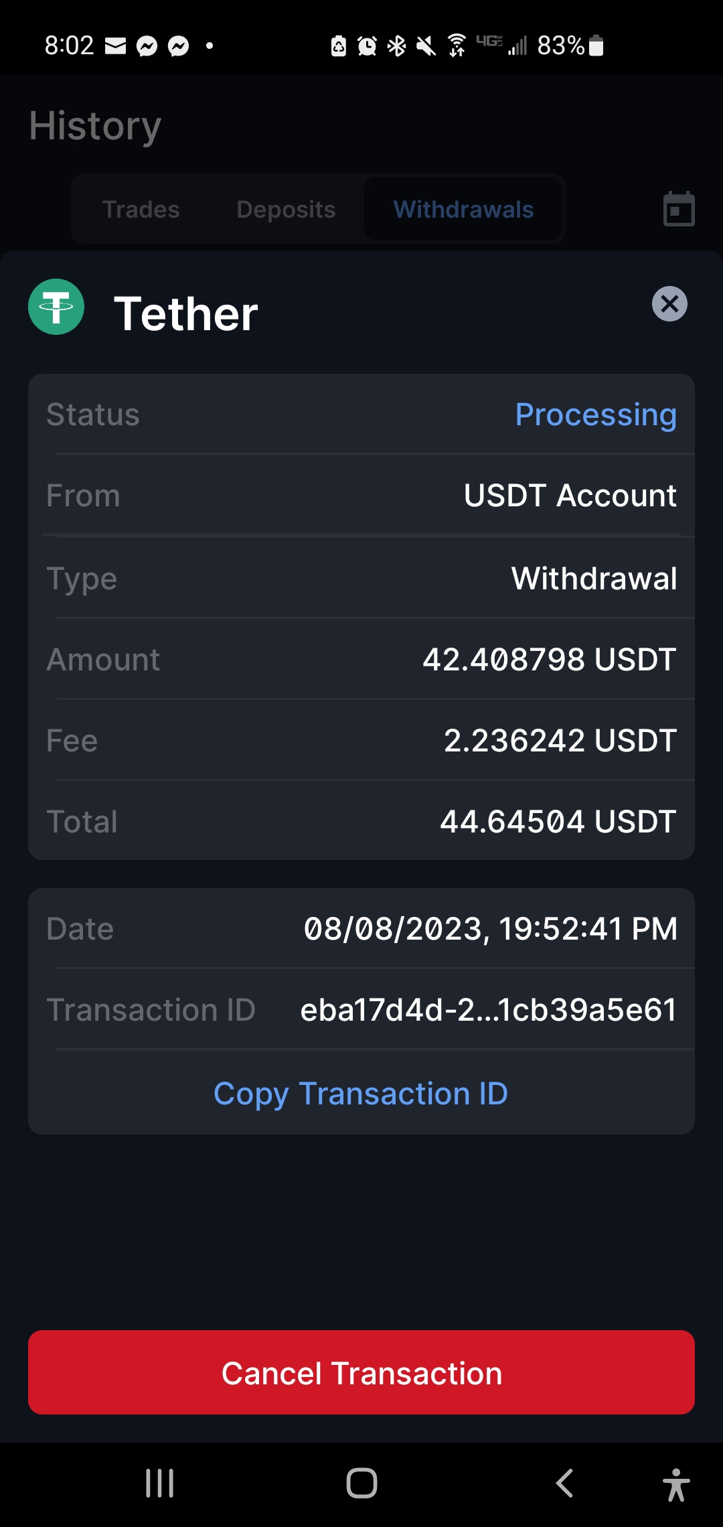This screenshot has height=1527, width=723.
Task: Tap the truncated transaction ID value
Action: coord(488,1010)
